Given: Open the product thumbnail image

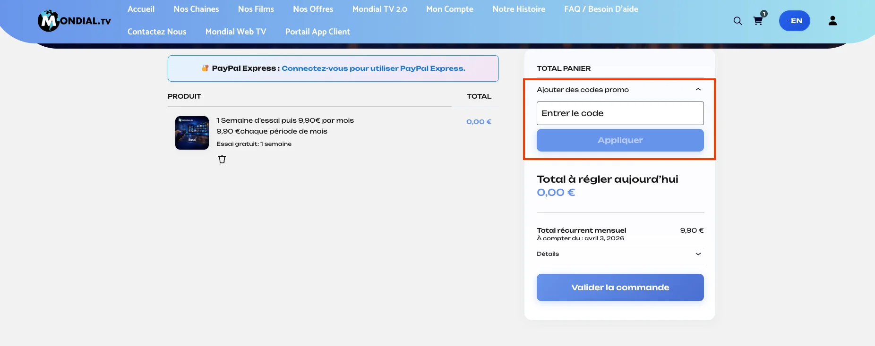Looking at the screenshot, I should coord(192,133).
